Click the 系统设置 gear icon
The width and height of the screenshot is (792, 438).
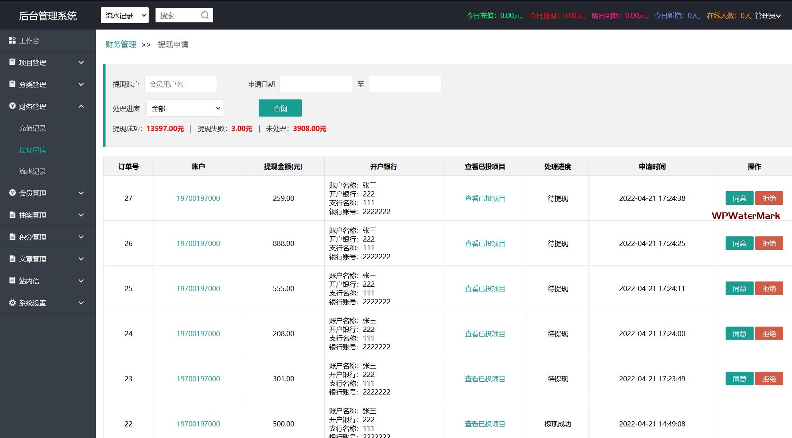click(x=12, y=303)
